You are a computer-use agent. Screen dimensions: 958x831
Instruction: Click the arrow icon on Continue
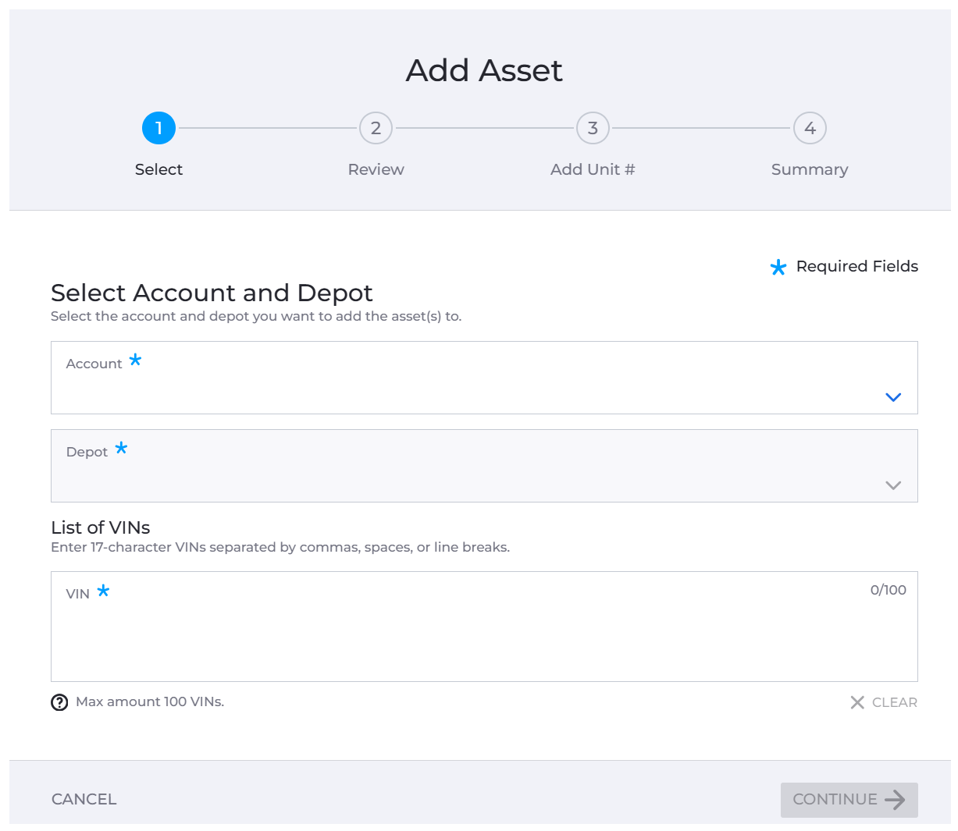[895, 800]
